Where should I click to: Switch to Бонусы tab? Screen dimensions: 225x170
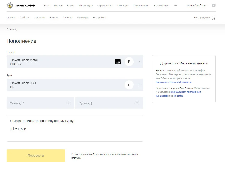coord(54,18)
